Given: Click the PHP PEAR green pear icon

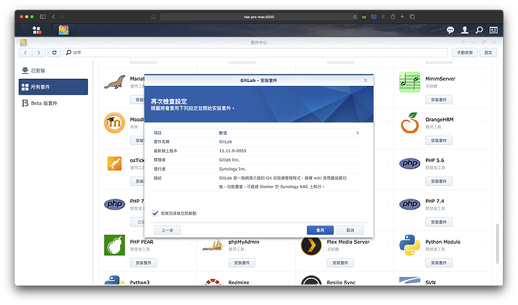Looking at the screenshot, I should point(114,245).
